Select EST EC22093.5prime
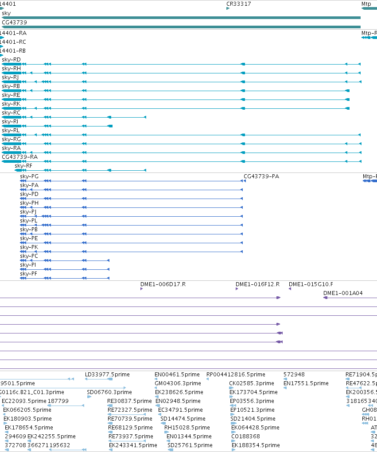Image resolution: width=377 pixels, height=452 pixels. coord(24,401)
